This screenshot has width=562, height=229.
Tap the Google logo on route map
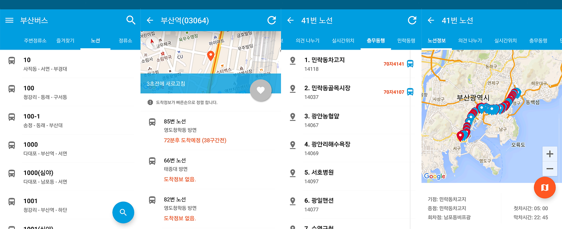[x=435, y=176]
